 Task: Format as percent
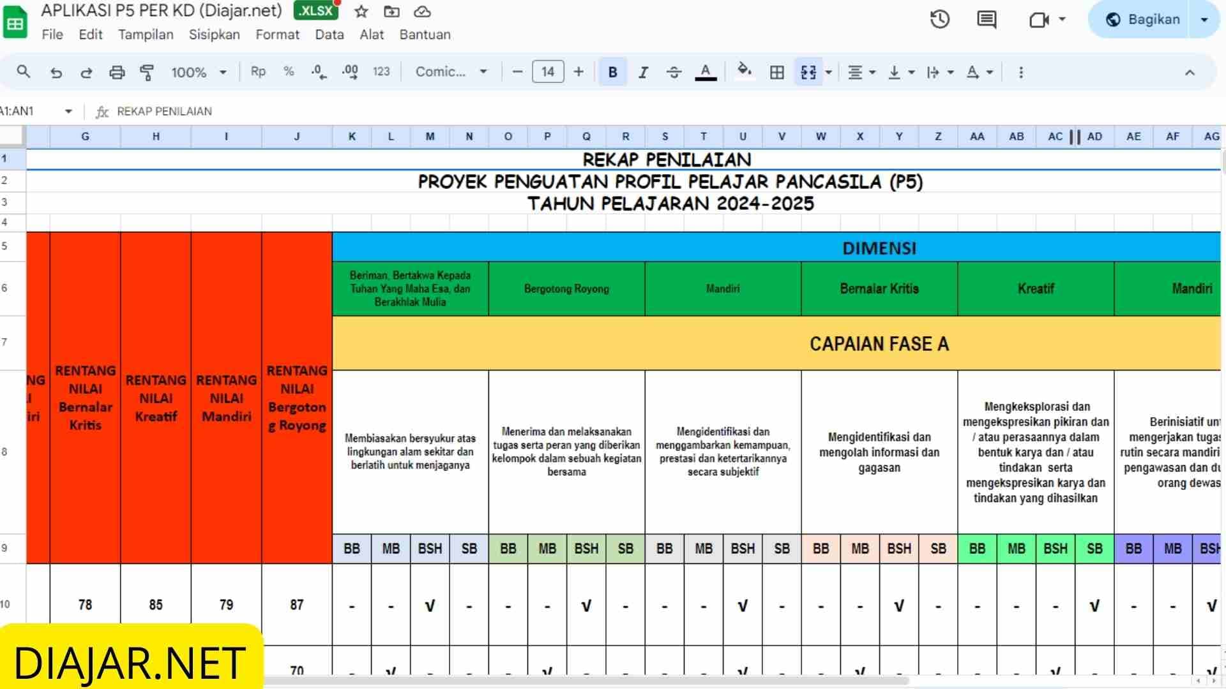coord(289,71)
